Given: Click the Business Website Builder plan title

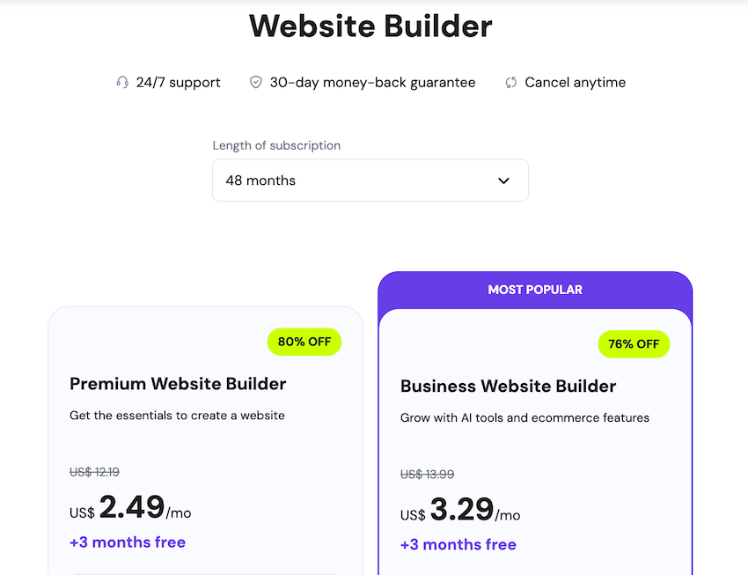Looking at the screenshot, I should click(508, 387).
